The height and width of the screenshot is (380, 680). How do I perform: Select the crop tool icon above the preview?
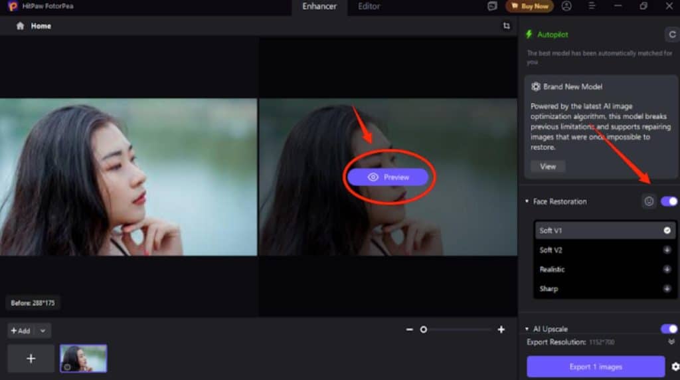(506, 26)
